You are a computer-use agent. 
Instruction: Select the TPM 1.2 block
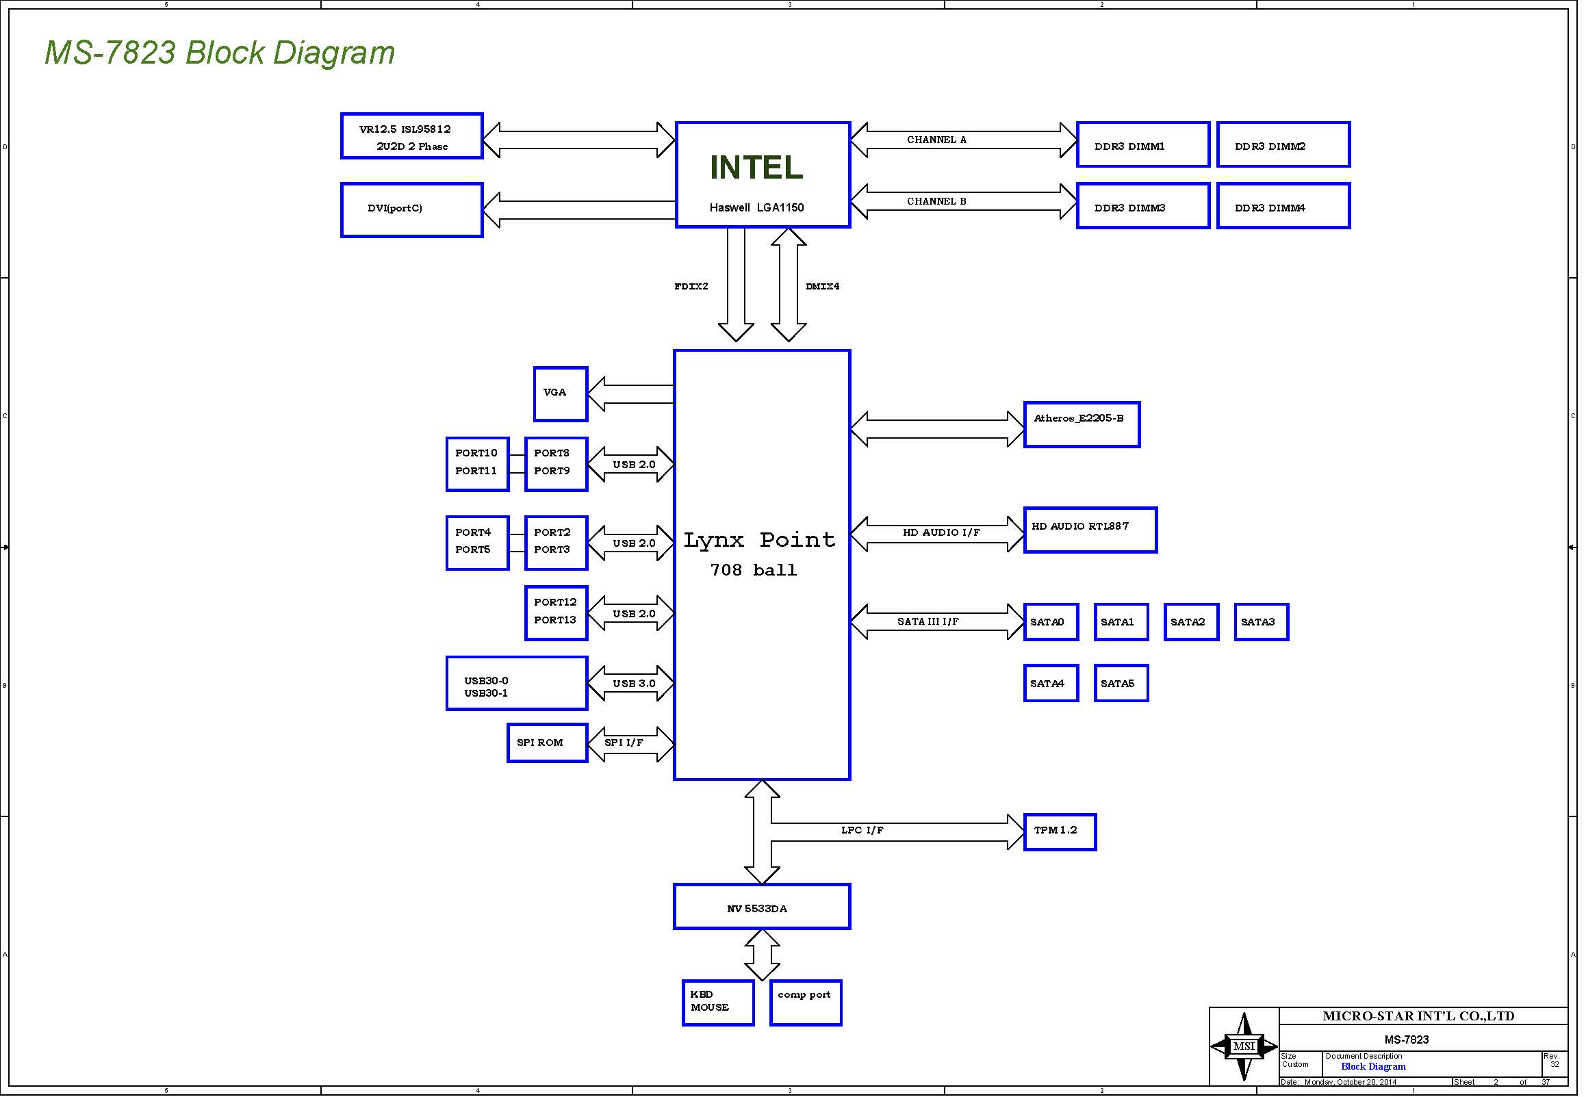click(1060, 832)
